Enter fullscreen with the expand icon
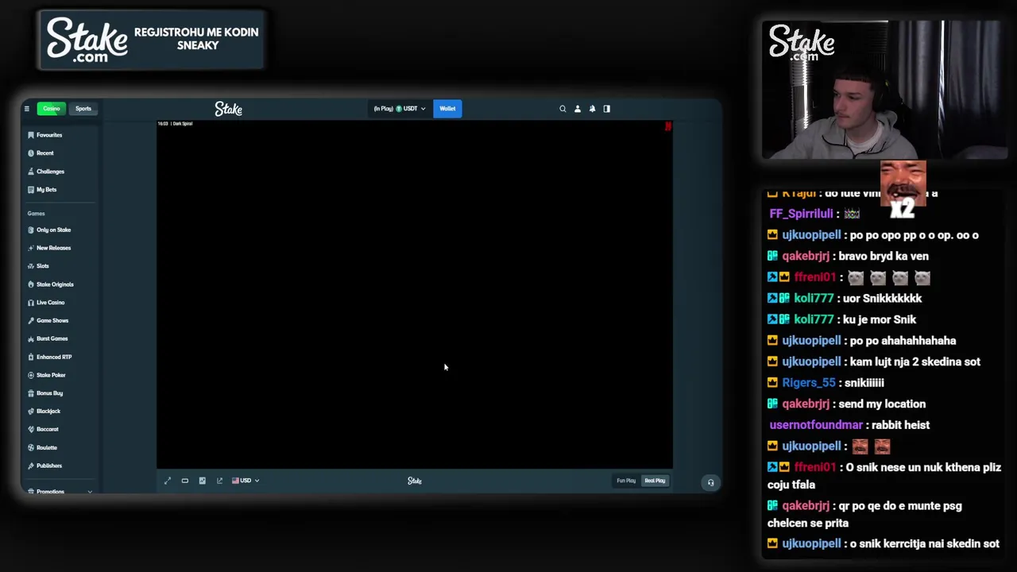 pyautogui.click(x=168, y=481)
